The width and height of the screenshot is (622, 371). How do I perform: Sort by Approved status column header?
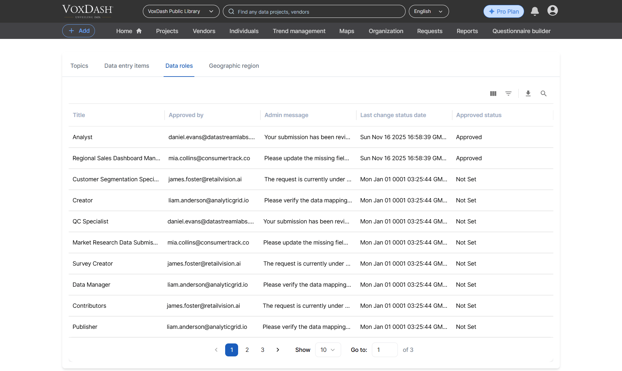[479, 115]
